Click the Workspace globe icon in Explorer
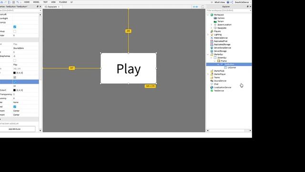Screen dimensions: 305x172 point(212,15)
